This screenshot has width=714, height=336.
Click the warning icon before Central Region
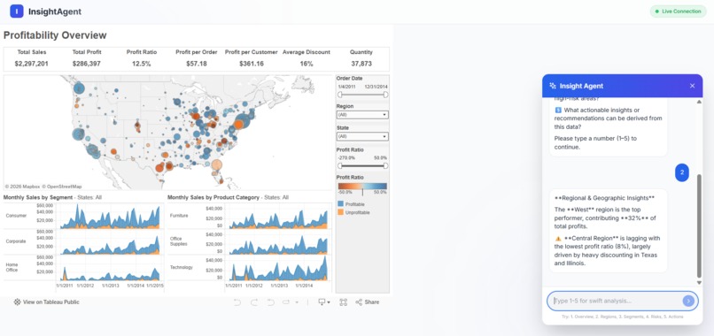tap(558, 238)
